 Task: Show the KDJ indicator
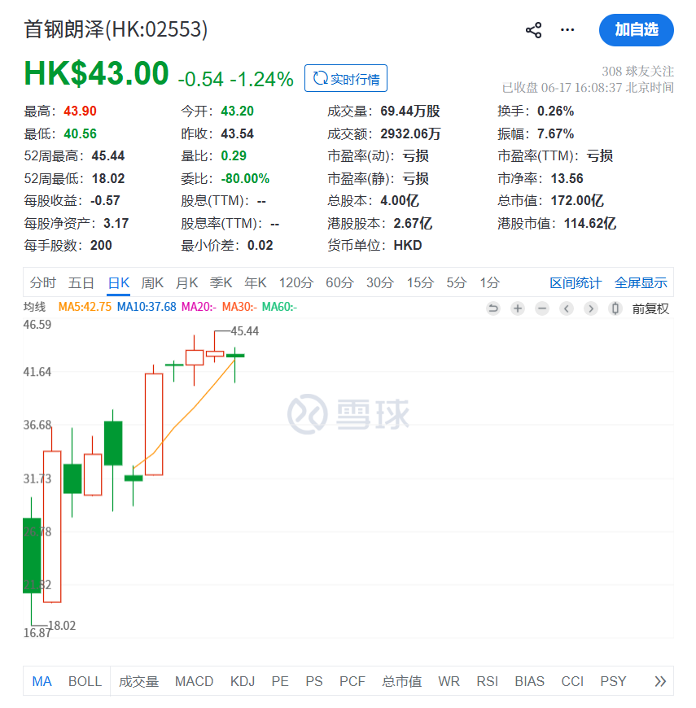[243, 681]
